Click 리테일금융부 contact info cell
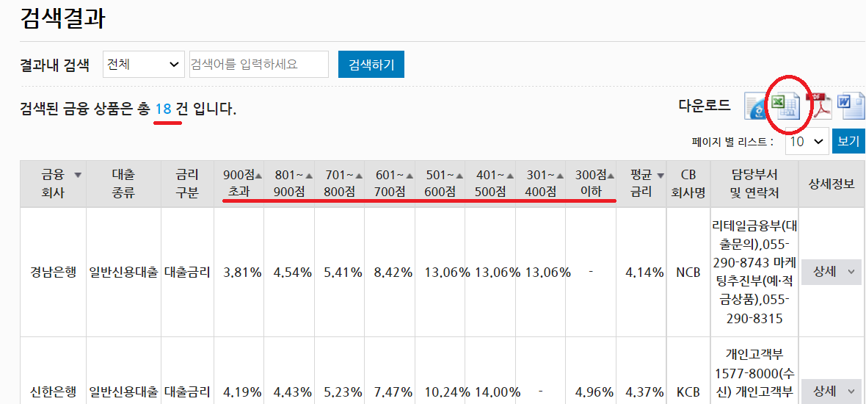 point(754,272)
